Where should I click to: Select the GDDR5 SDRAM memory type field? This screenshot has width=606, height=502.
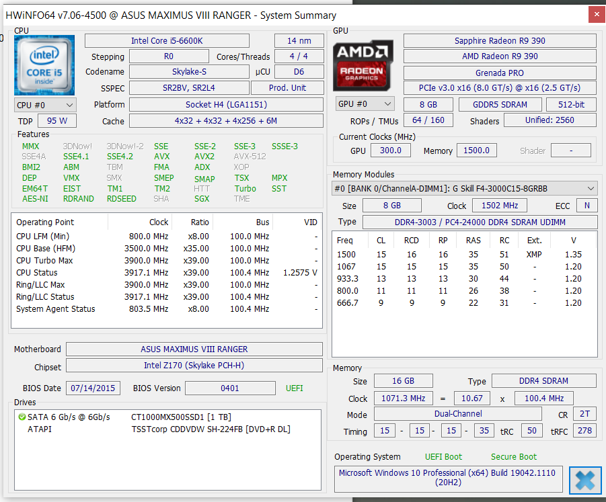coord(500,104)
